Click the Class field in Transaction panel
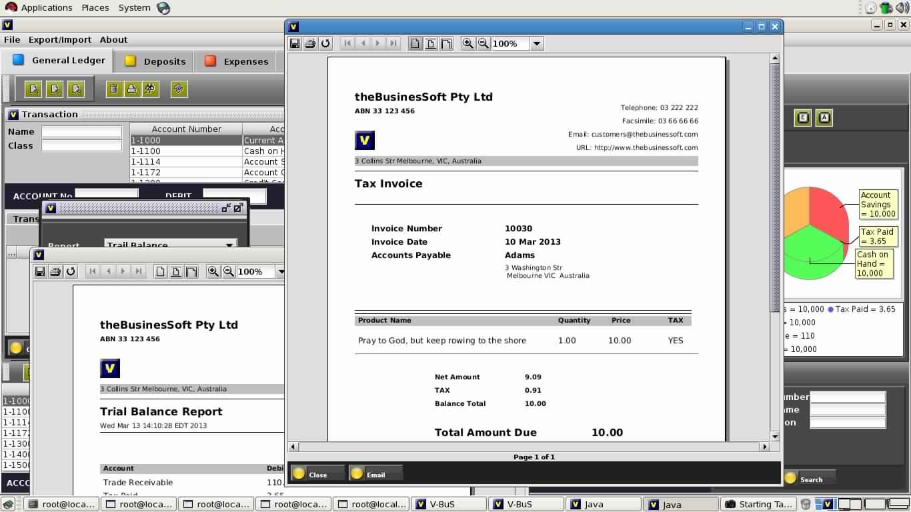911x512 pixels. point(82,145)
